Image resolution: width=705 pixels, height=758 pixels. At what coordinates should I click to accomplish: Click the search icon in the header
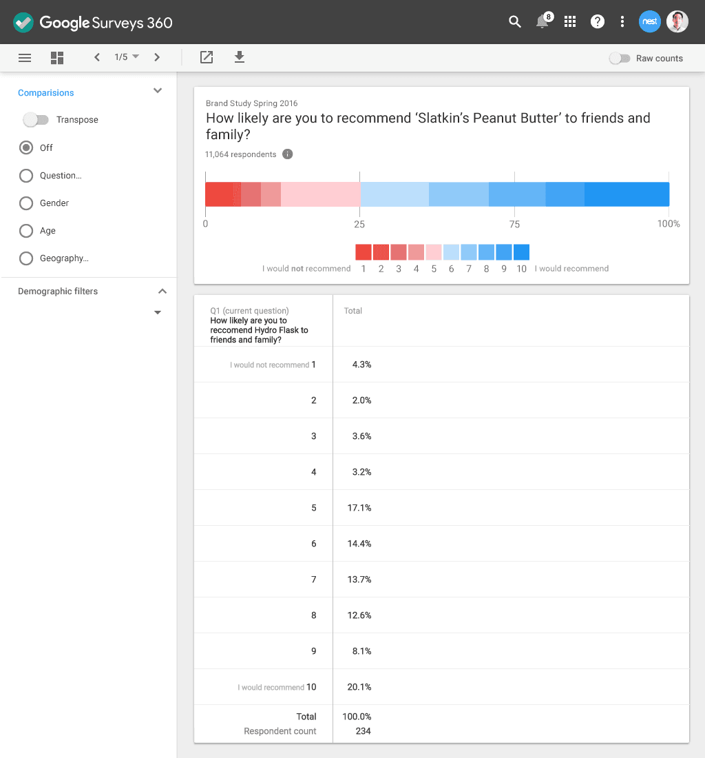tap(514, 21)
